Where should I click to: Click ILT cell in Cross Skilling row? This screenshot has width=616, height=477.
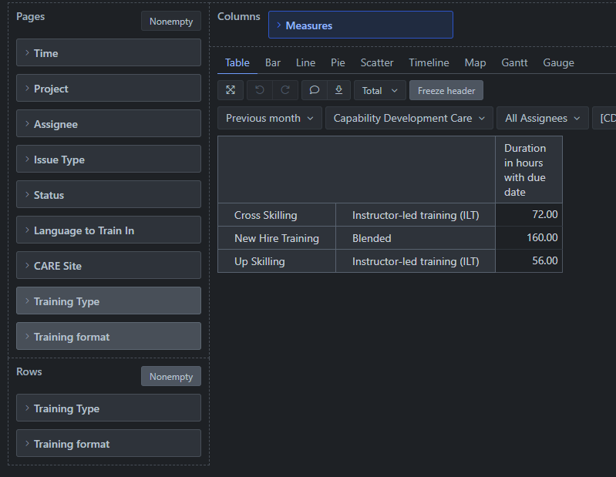coord(416,215)
